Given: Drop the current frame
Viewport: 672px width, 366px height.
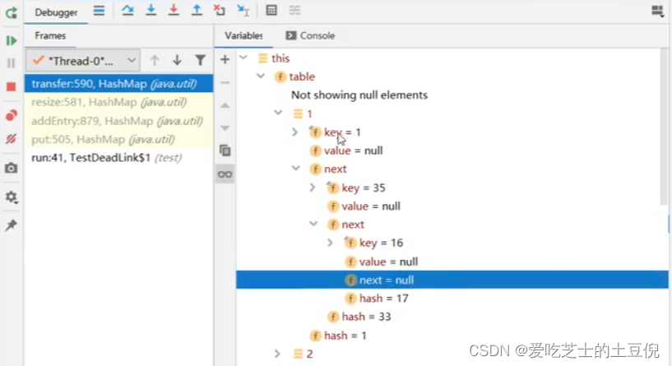Looking at the screenshot, I should (x=220, y=11).
